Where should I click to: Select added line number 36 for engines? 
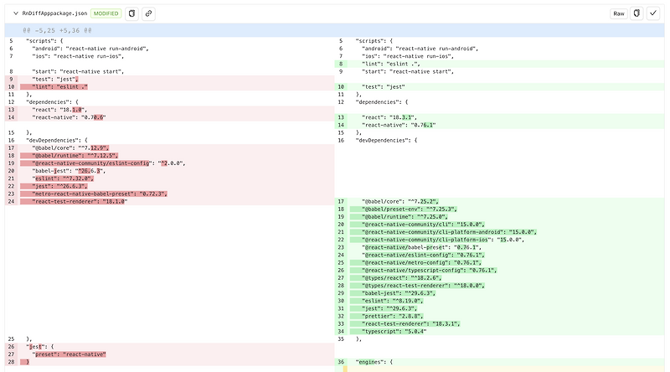[x=342, y=361]
